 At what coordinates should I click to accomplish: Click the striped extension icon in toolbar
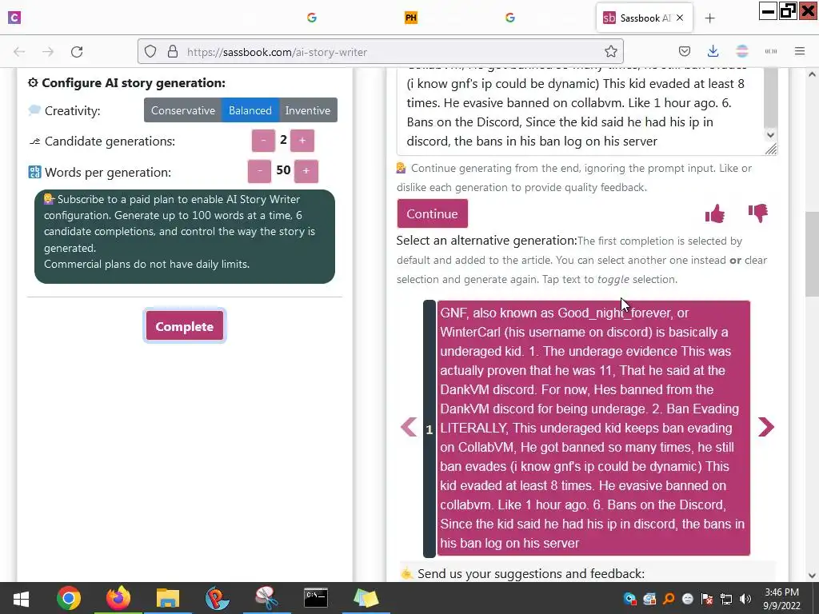click(741, 51)
